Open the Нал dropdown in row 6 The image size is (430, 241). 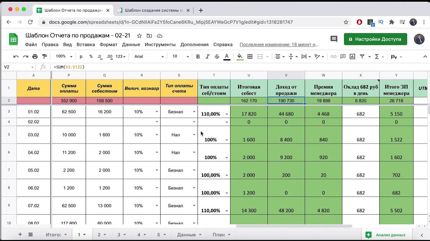pos(194,153)
